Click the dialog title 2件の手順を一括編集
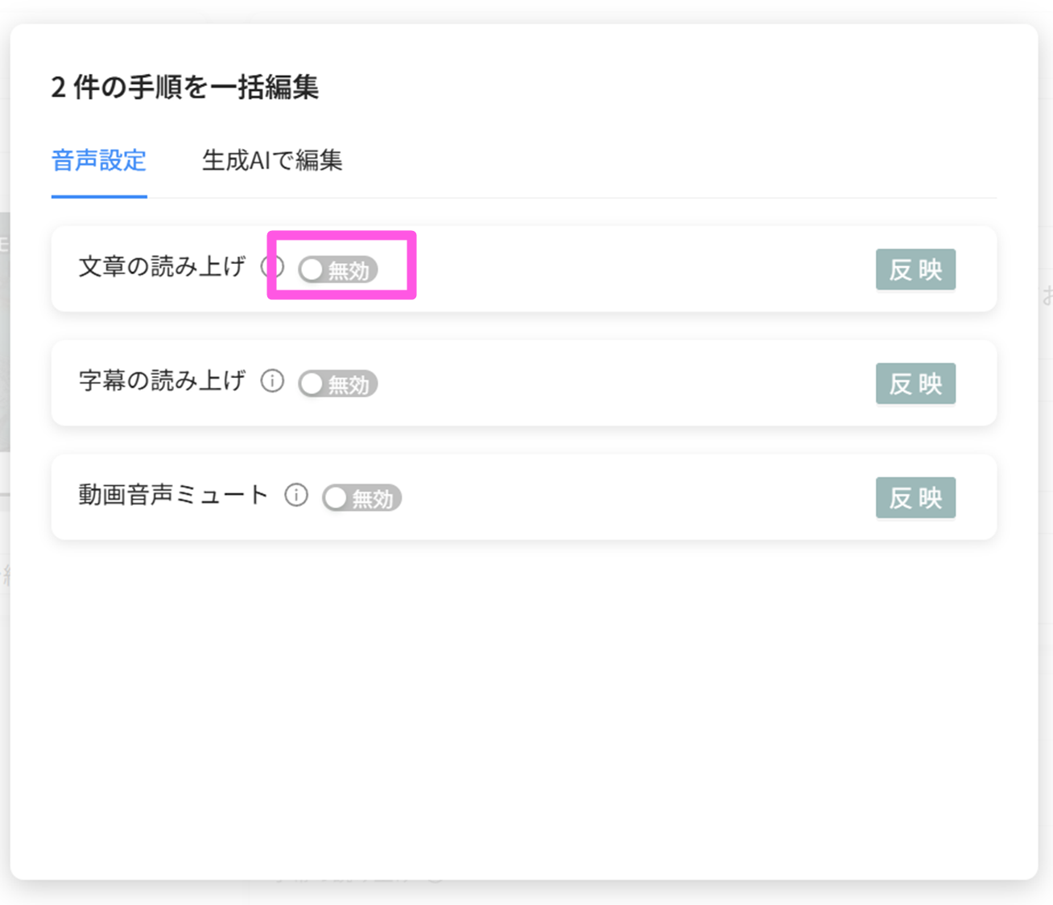Viewport: 1053px width, 905px height. [x=185, y=87]
